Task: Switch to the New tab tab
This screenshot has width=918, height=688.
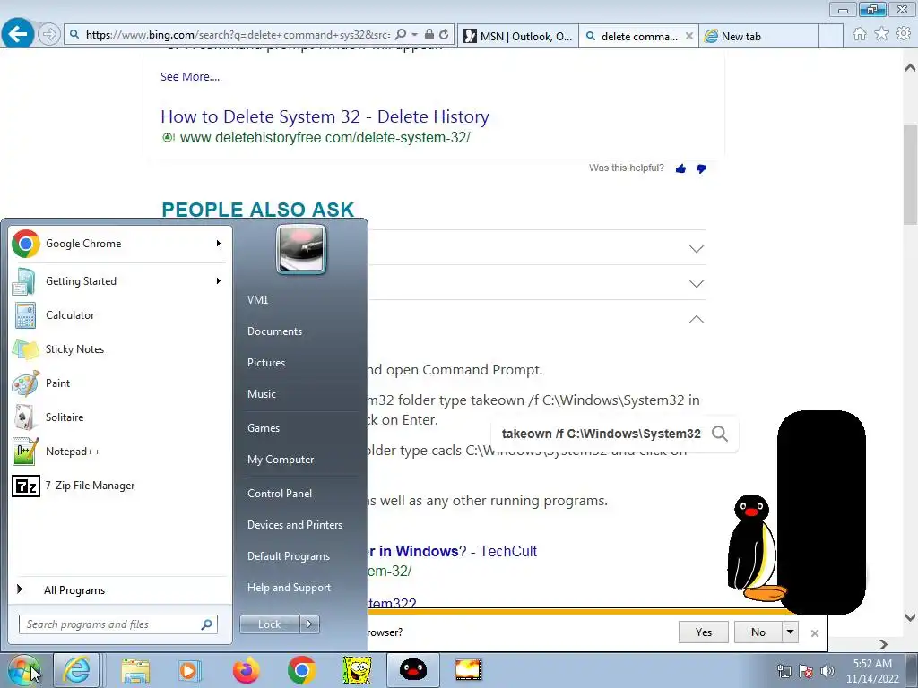Action: [758, 36]
